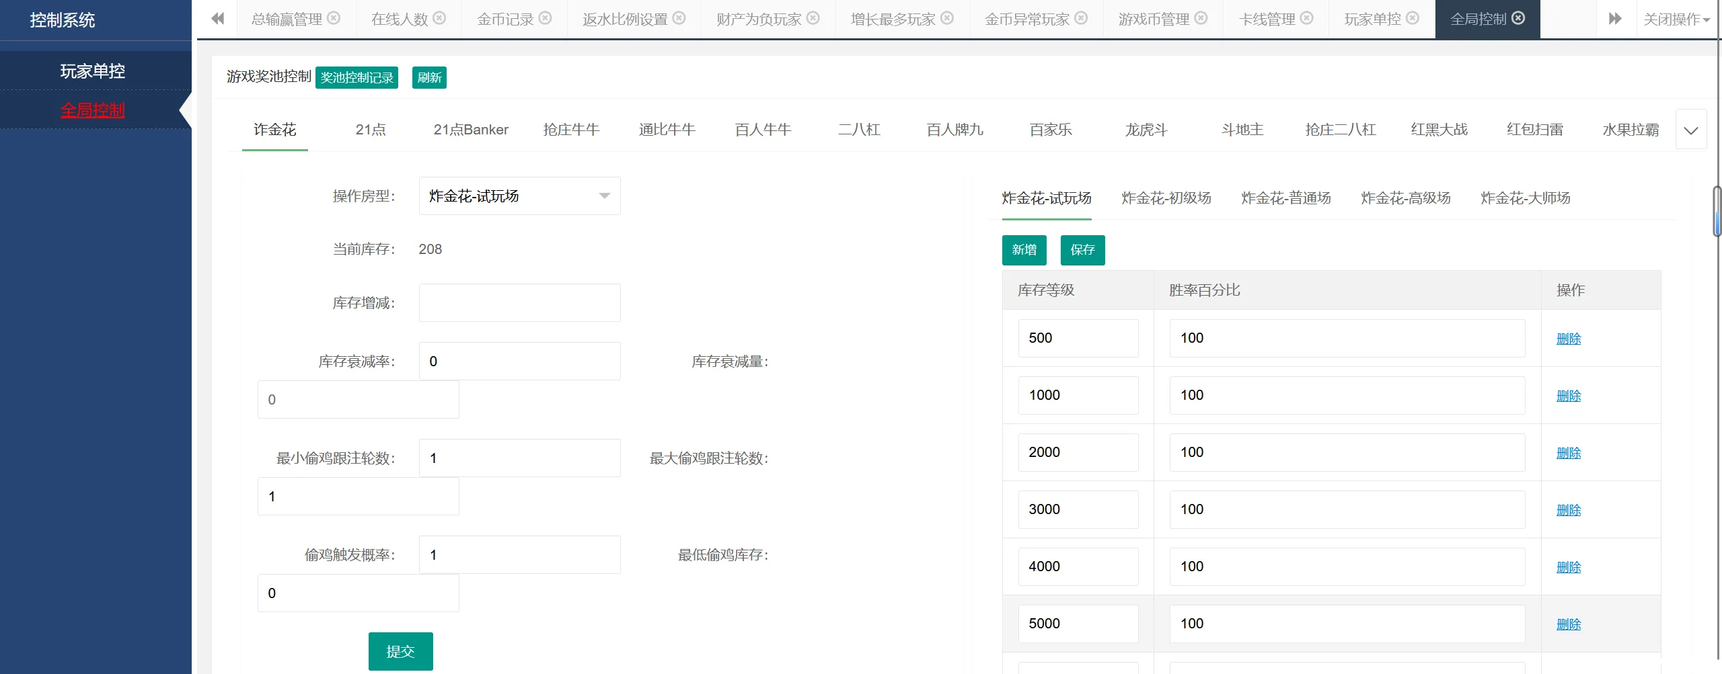Switch to the 百人牛牛 game tab
Viewport: 1722px width, 674px height.
click(763, 130)
